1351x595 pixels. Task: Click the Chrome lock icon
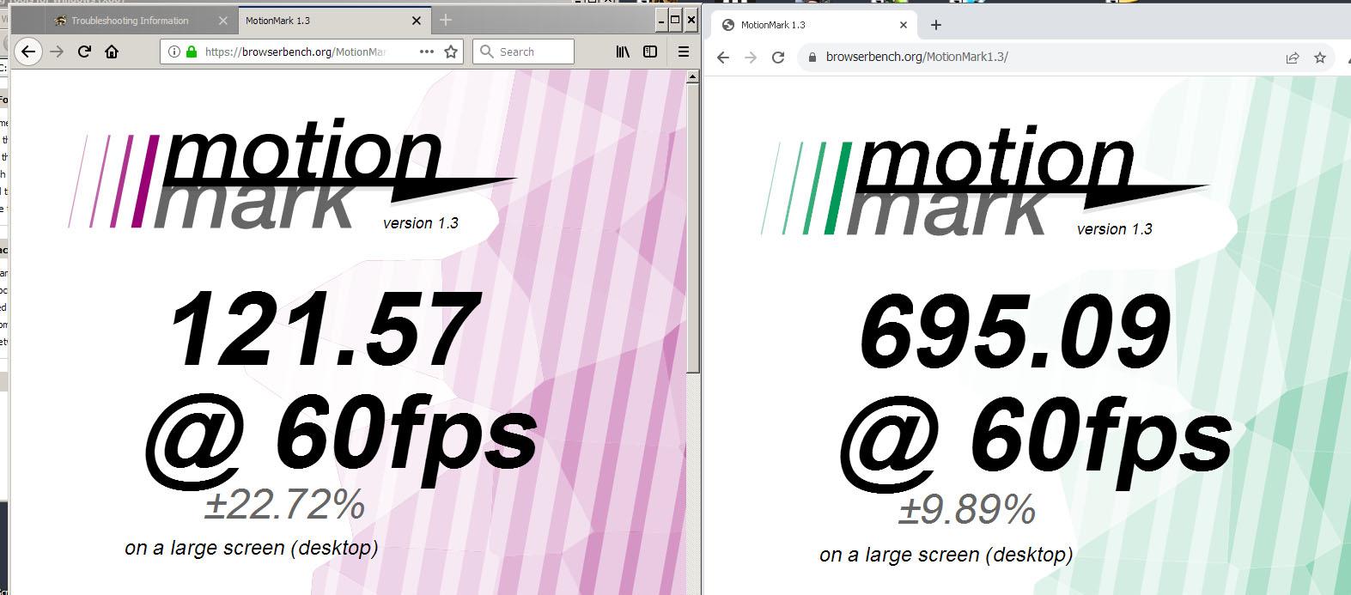[811, 58]
